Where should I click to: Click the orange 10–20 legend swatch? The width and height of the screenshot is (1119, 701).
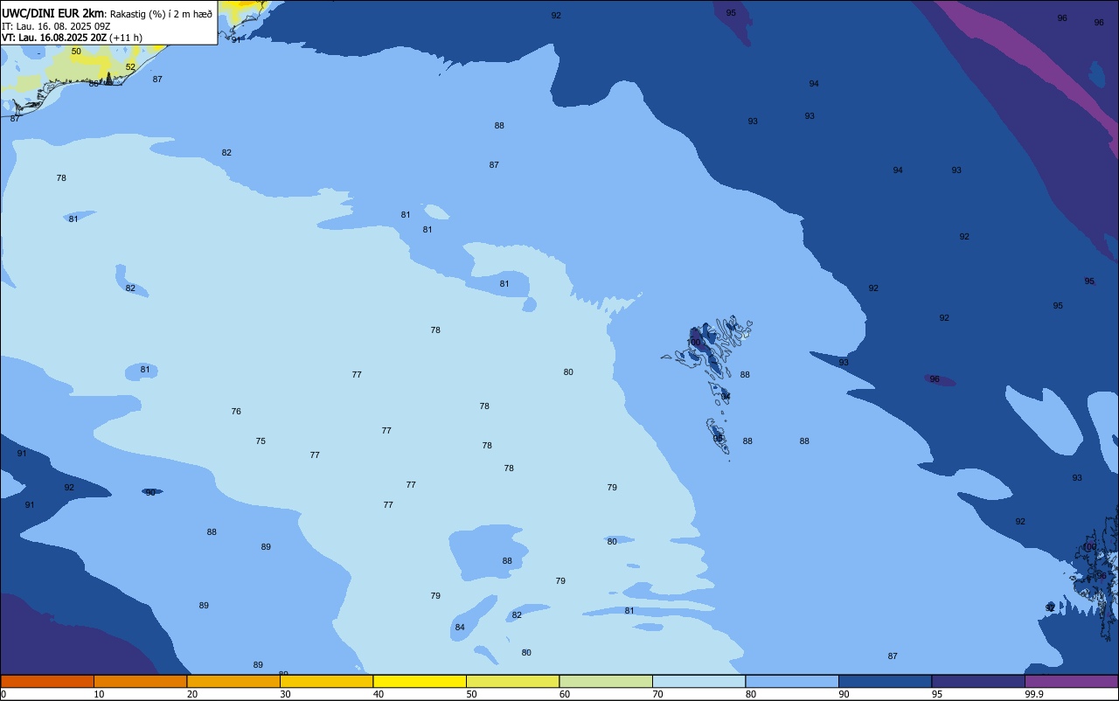click(140, 681)
